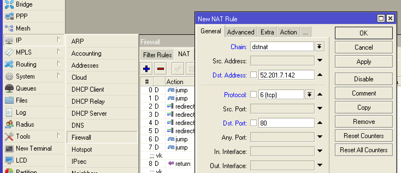Click the Bridge icon in sidebar
The height and width of the screenshot is (173, 401).
tap(9, 4)
